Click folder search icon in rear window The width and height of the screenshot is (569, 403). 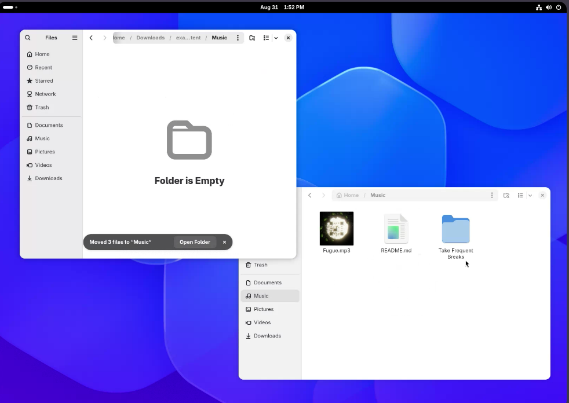coord(506,195)
